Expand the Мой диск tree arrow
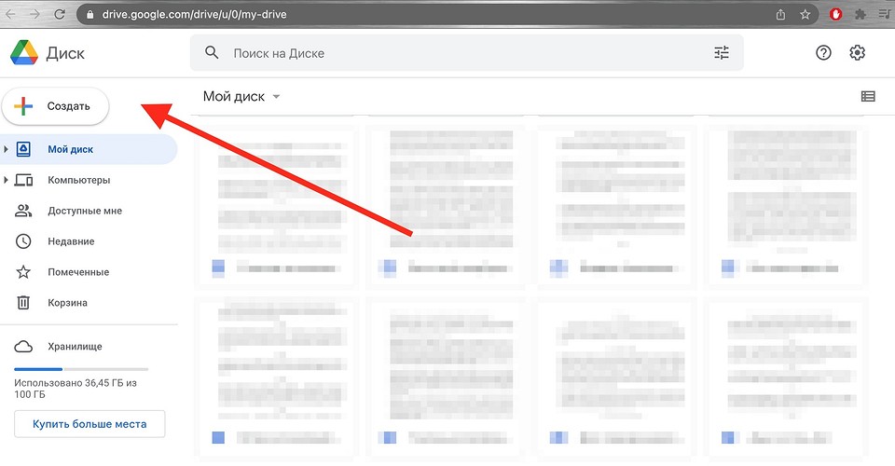 coord(7,149)
